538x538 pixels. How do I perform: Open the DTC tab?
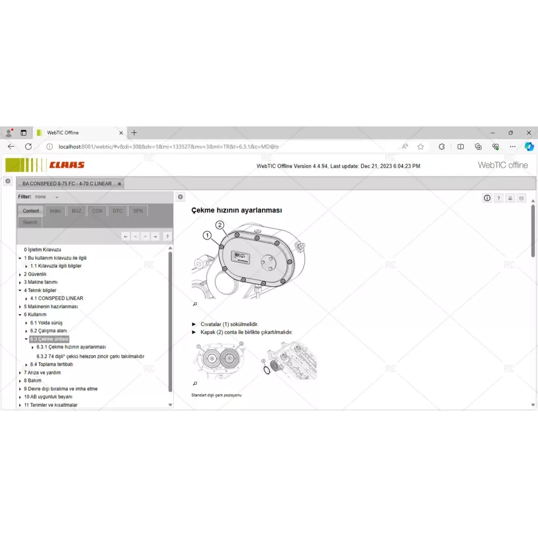click(117, 211)
